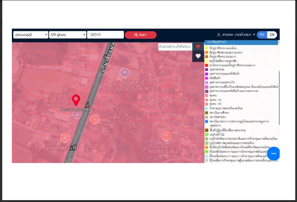Click the blue shop marker below pin

pyautogui.click(x=77, y=115)
